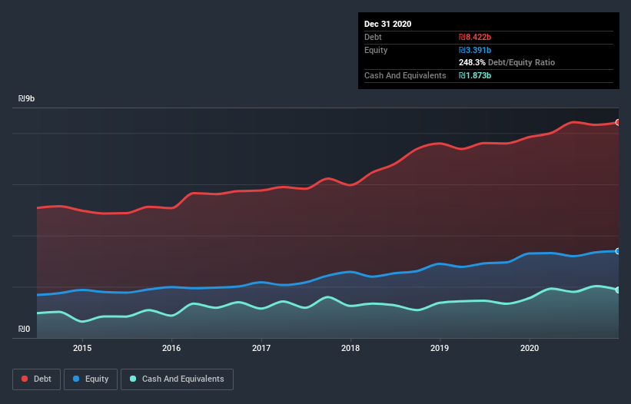The image size is (631, 404).
Task: Click the ₪9b y-axis label
Action: [27, 98]
